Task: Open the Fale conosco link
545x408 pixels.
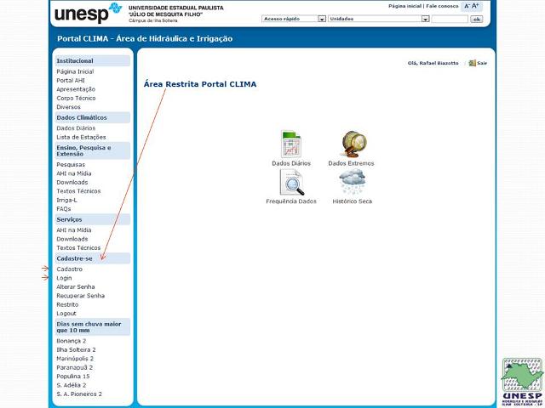Action: pyautogui.click(x=442, y=6)
